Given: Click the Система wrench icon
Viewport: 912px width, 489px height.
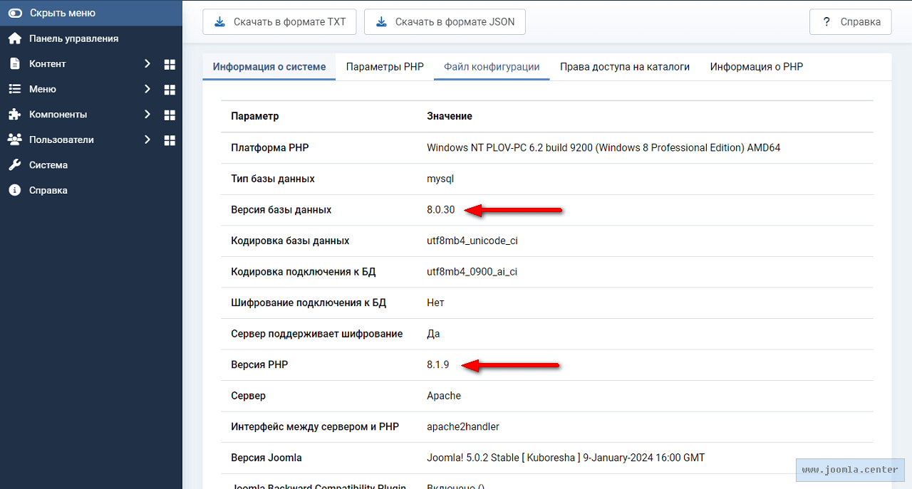Looking at the screenshot, I should (x=15, y=165).
